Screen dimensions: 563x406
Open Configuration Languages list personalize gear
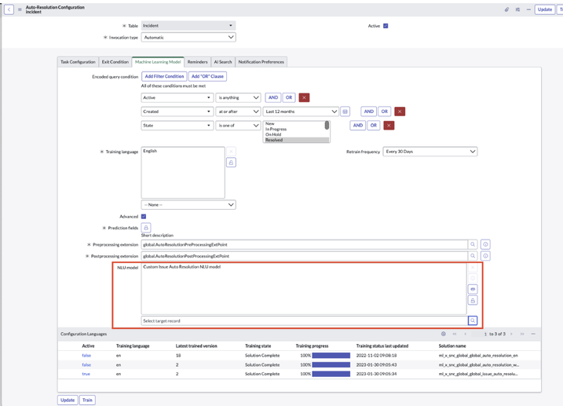[x=444, y=334]
